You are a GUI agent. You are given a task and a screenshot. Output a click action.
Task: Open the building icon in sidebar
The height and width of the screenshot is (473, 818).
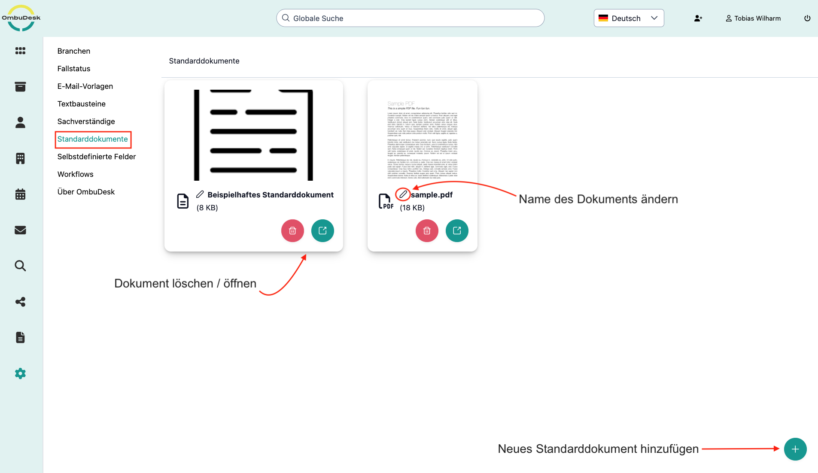[x=20, y=158]
